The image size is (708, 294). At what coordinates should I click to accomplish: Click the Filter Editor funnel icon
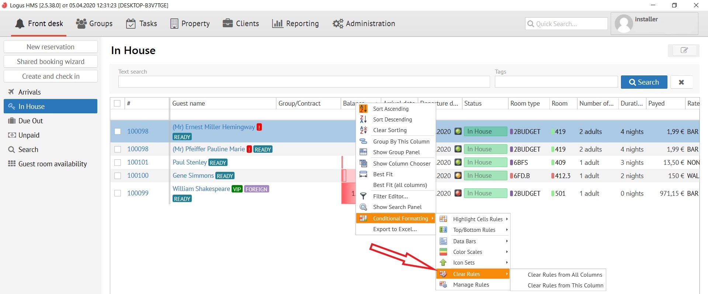pyautogui.click(x=363, y=196)
